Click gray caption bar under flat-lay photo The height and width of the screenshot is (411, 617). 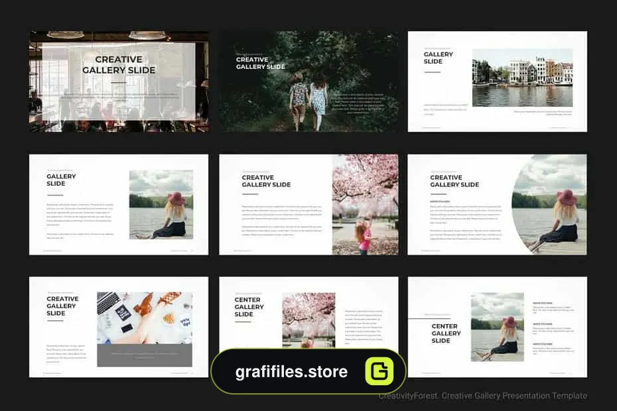click(x=145, y=355)
